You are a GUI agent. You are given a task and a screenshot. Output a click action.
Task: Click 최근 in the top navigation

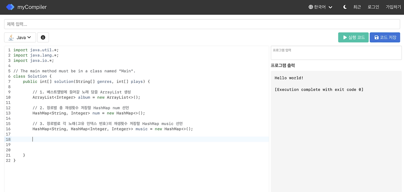click(357, 7)
